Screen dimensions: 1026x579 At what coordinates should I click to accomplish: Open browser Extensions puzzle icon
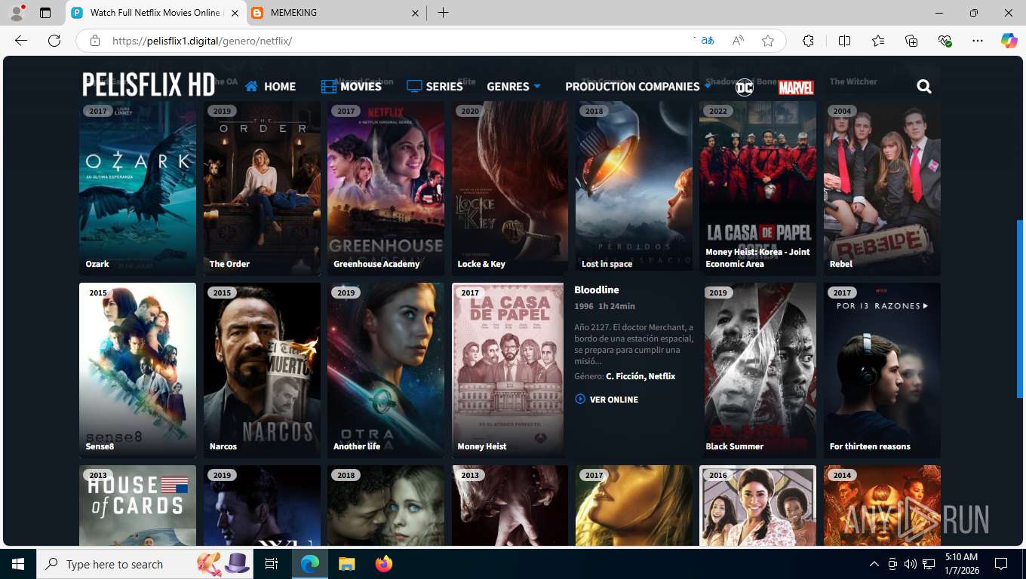[x=808, y=41]
